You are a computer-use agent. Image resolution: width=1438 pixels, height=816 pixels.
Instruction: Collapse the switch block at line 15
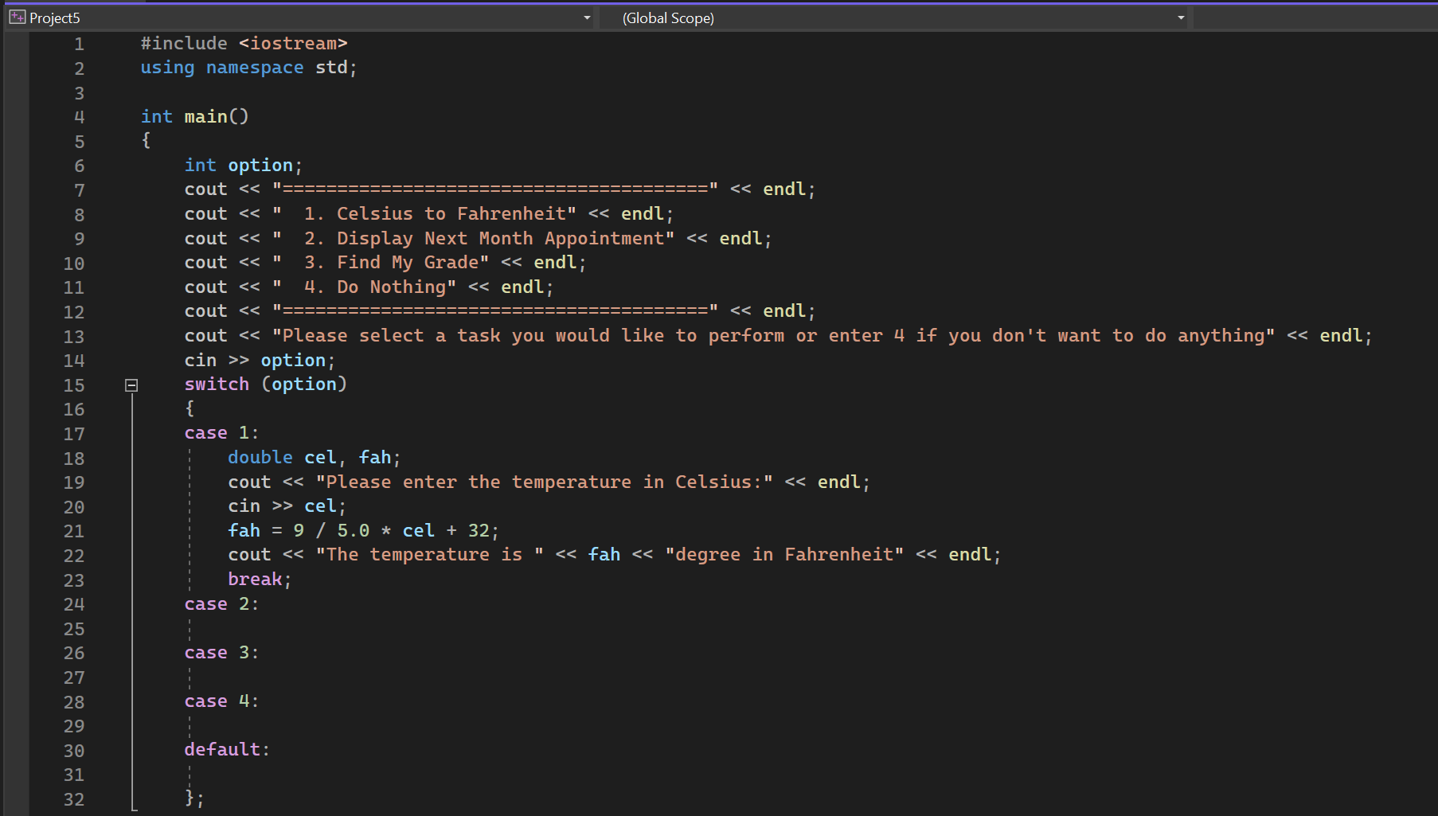coord(131,385)
